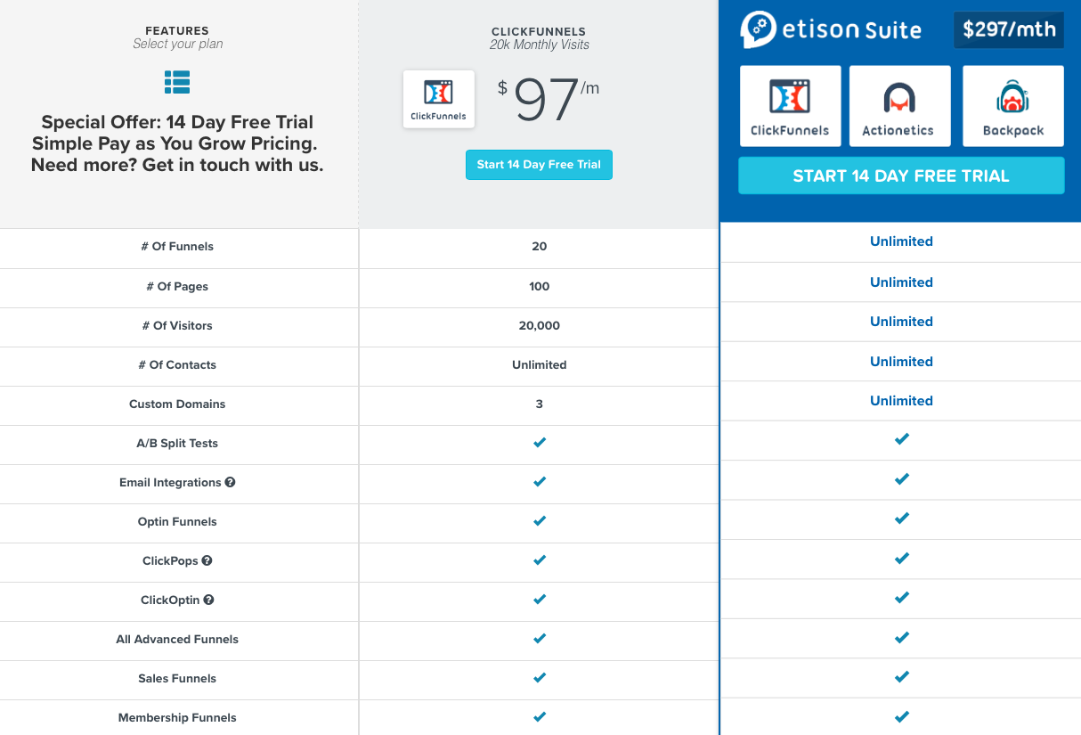Click Etison Suite 'Unlimited' for # Of Visitors
Viewport: 1081px width, 735px height.
tap(901, 322)
